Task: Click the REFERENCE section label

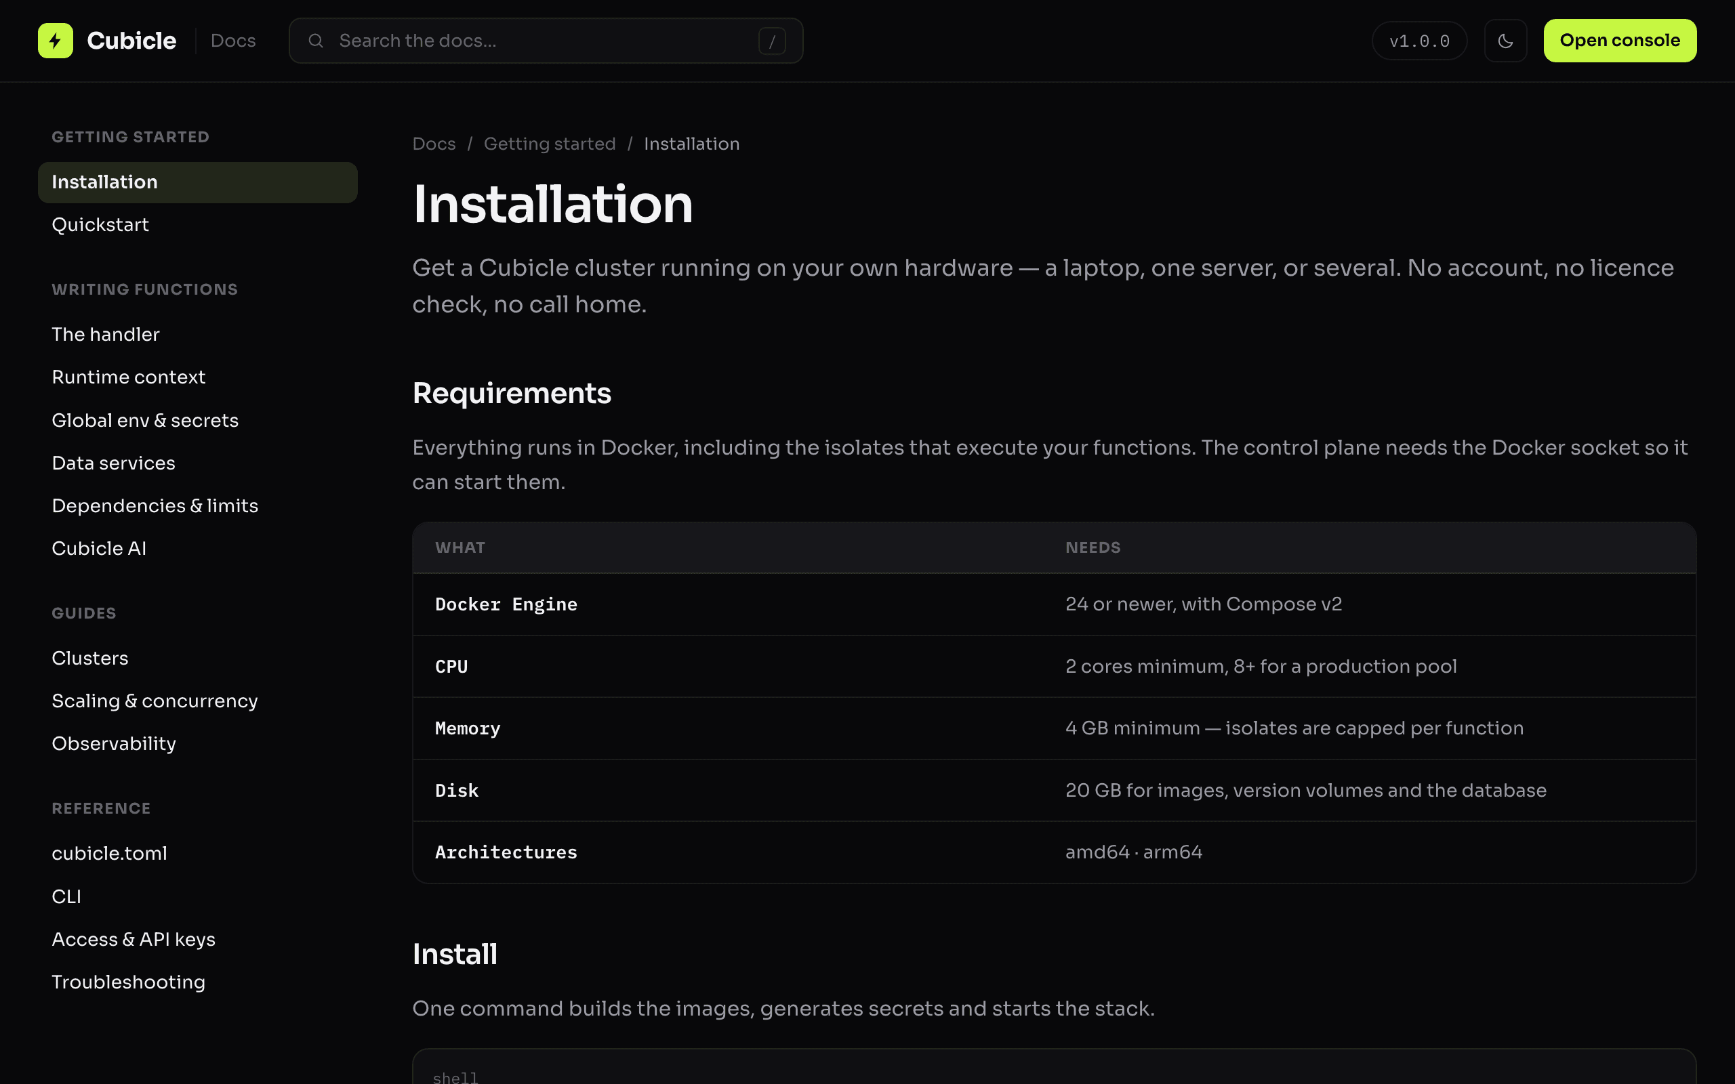Action: (101, 809)
